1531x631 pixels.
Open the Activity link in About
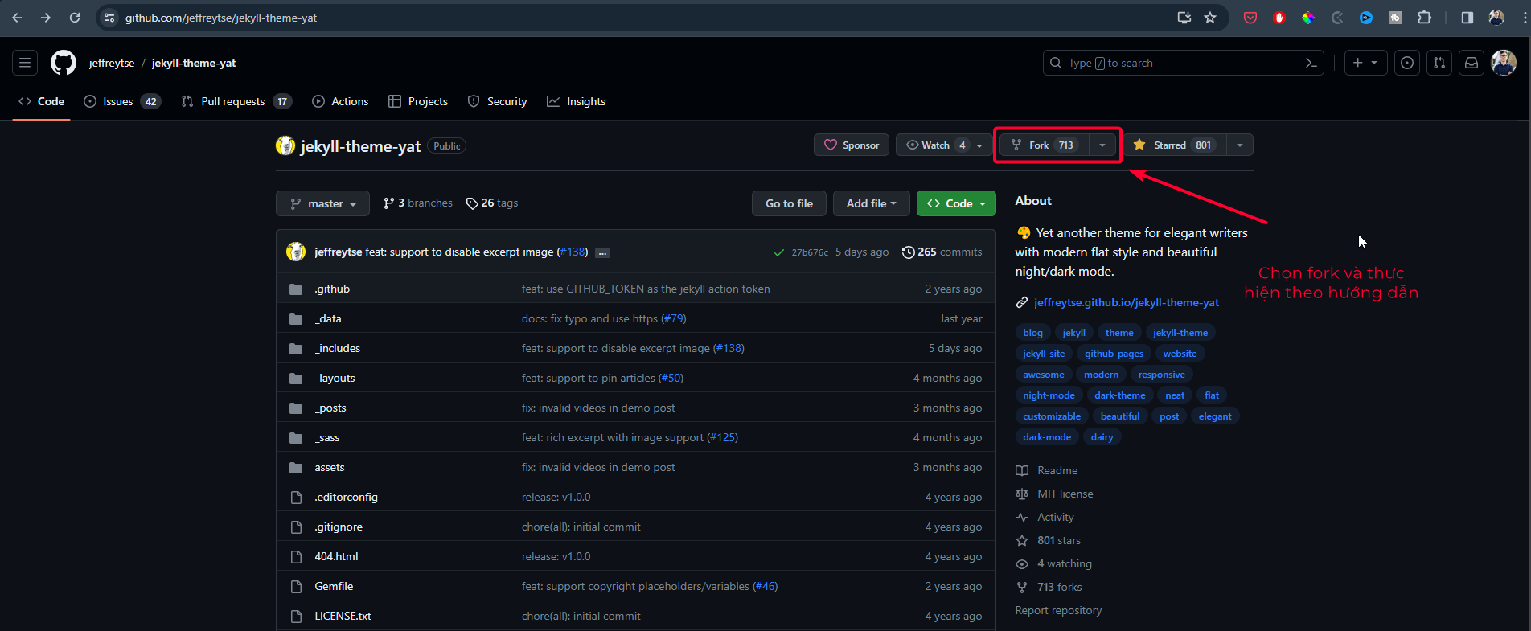(1045, 517)
